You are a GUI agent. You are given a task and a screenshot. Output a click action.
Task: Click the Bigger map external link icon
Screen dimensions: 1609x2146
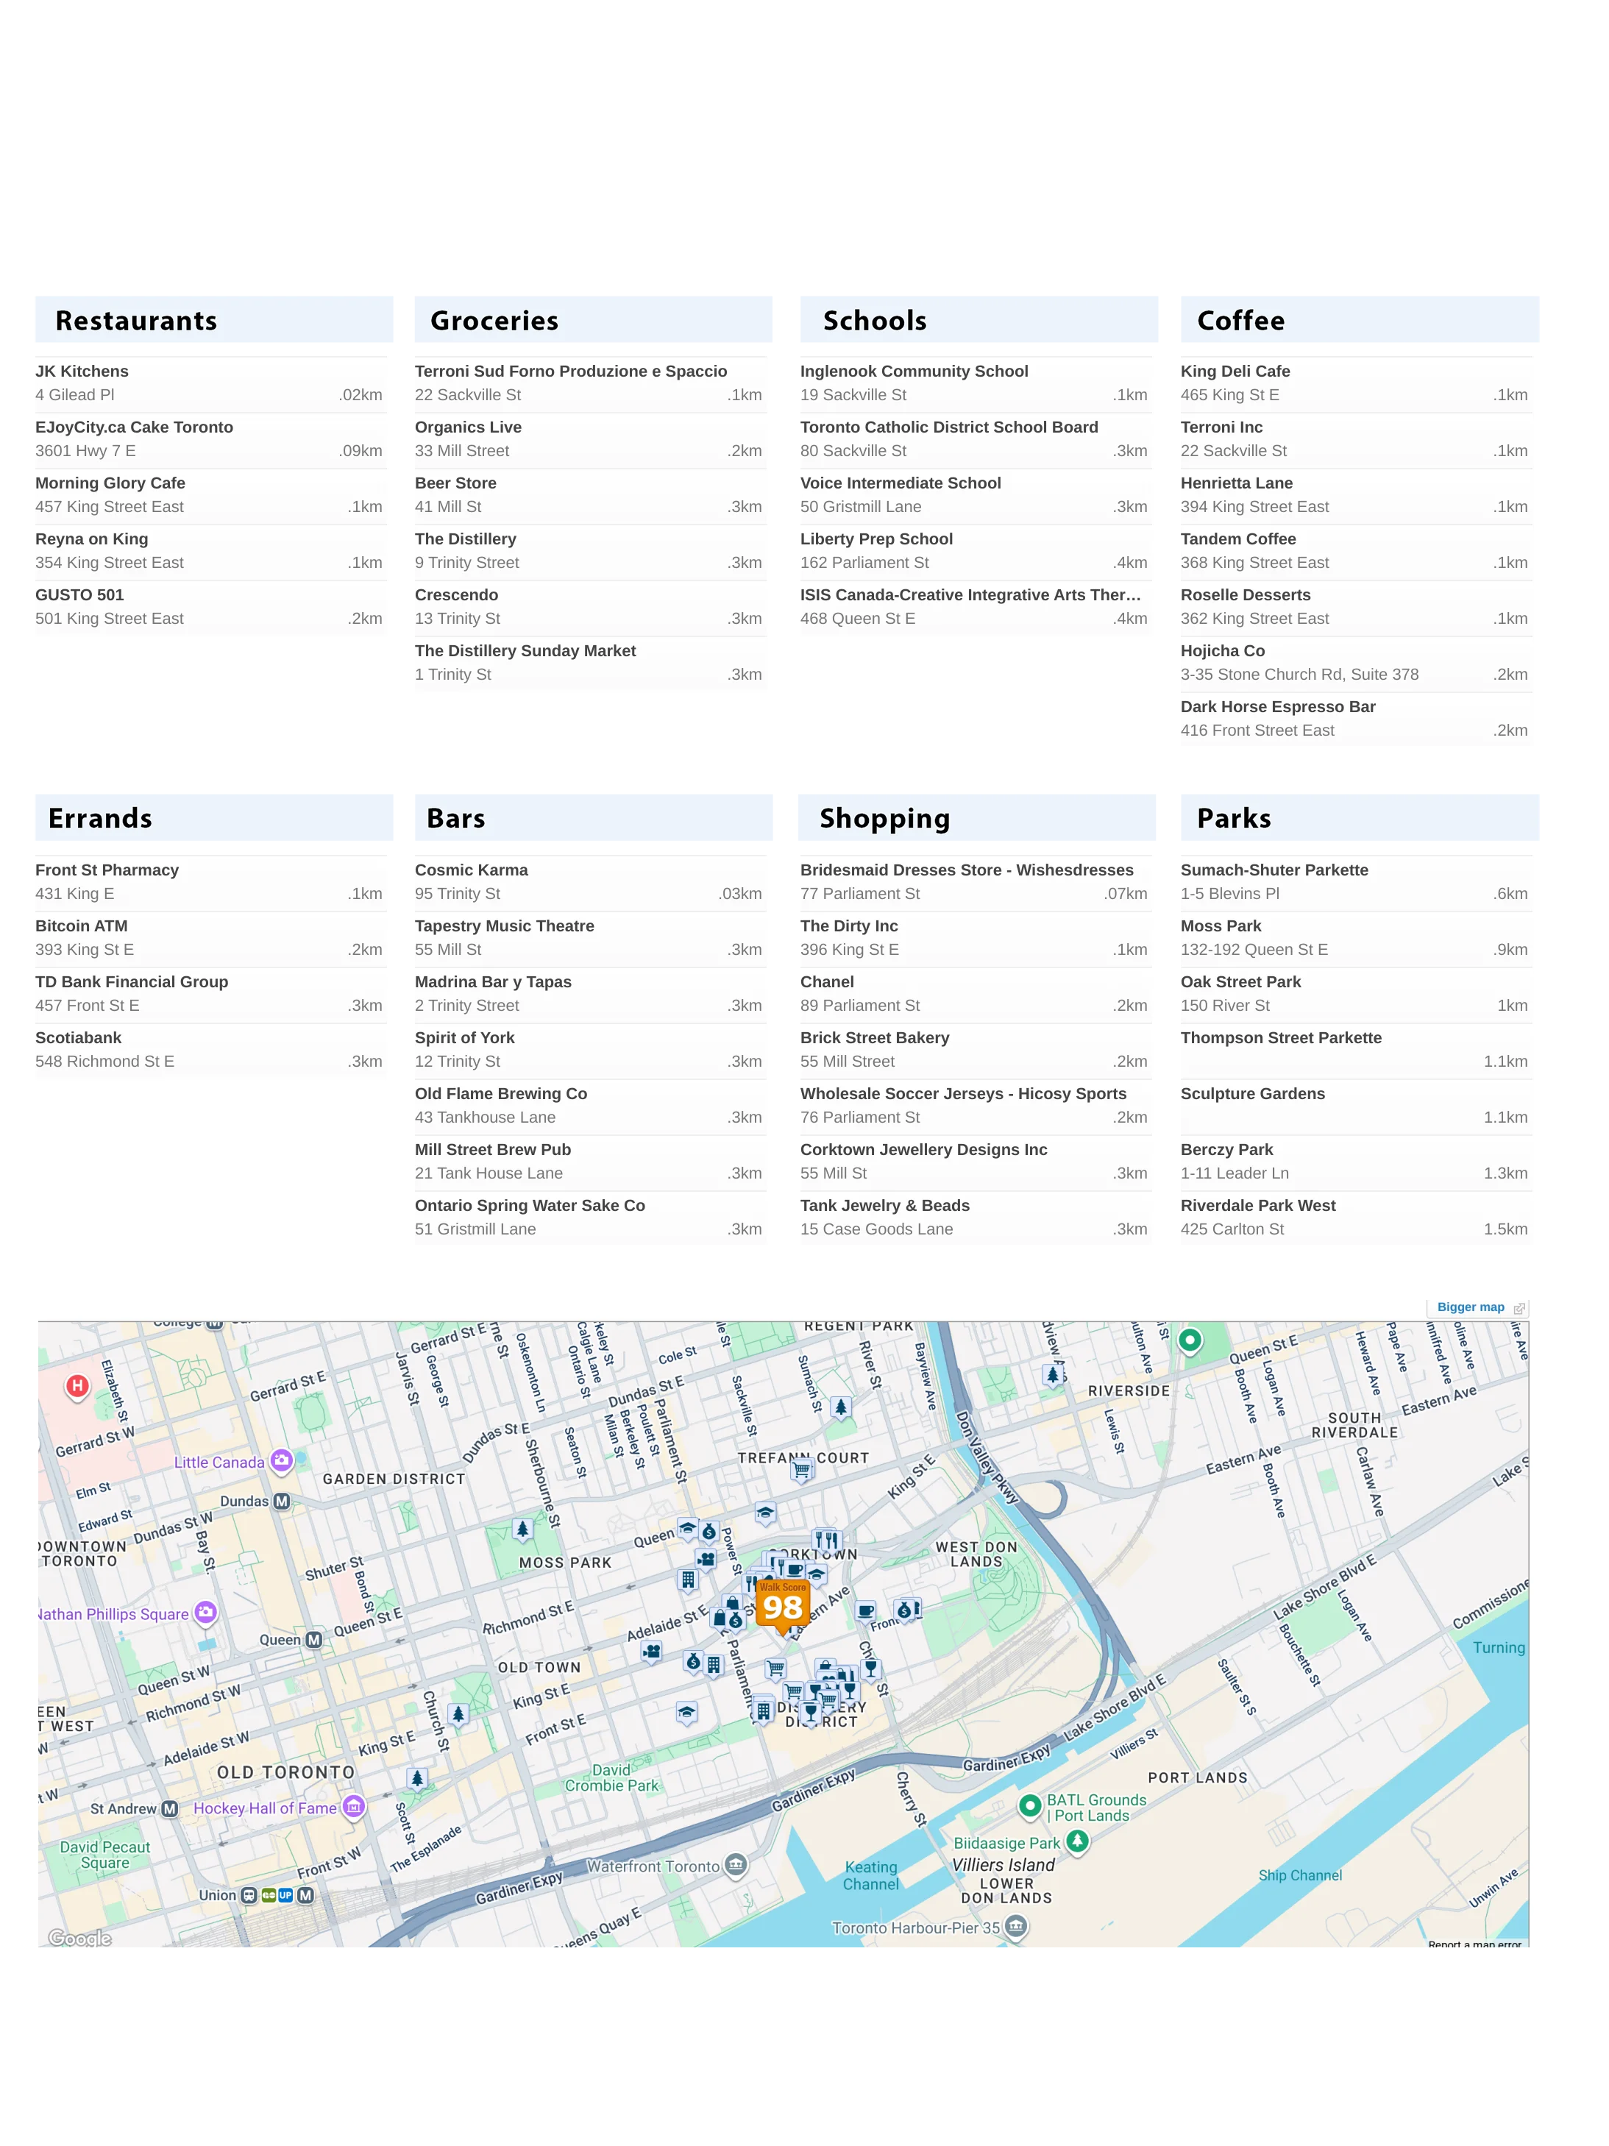[1519, 1308]
